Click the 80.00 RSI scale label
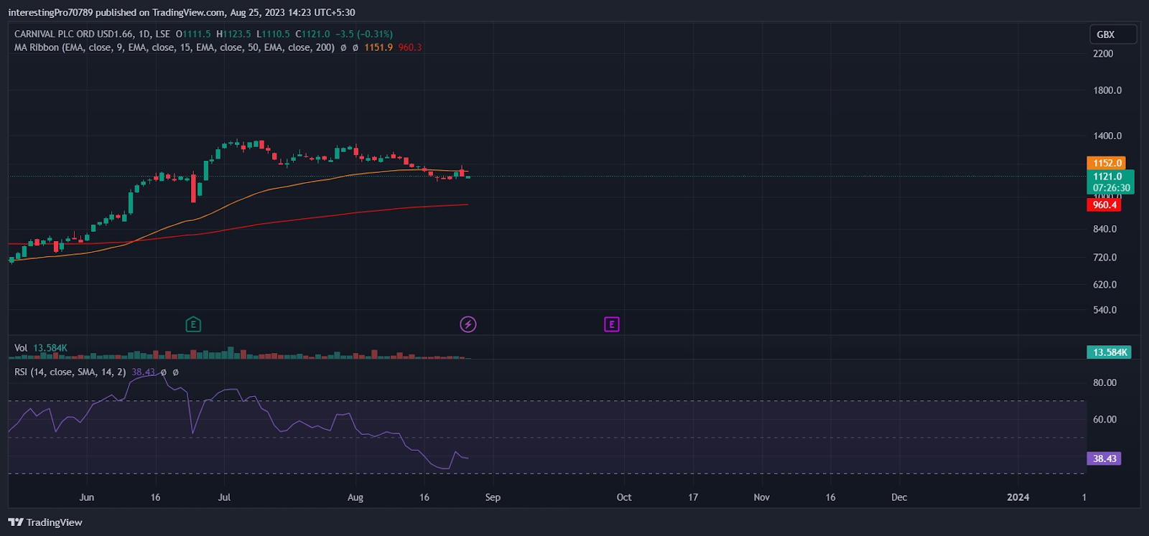Image resolution: width=1149 pixels, height=536 pixels. point(1104,382)
